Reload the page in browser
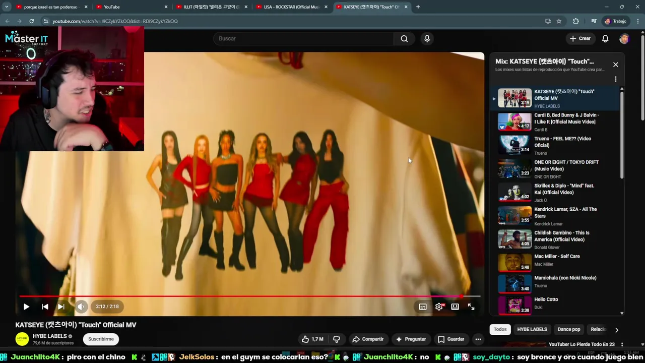This screenshot has width=645, height=363. (31, 21)
